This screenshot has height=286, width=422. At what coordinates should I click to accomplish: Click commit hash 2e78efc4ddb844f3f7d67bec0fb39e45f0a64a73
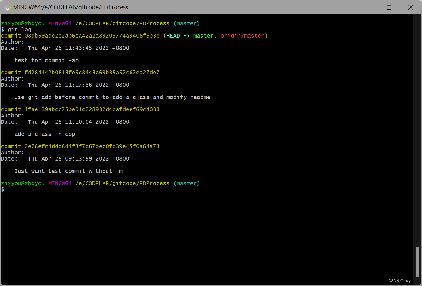click(x=92, y=146)
